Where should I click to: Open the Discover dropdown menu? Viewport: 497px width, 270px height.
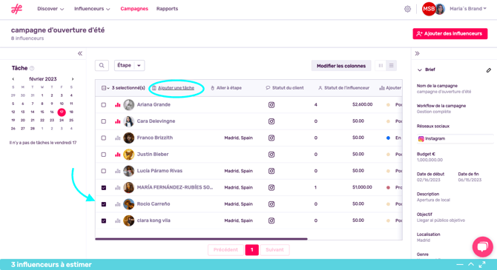[x=50, y=9]
